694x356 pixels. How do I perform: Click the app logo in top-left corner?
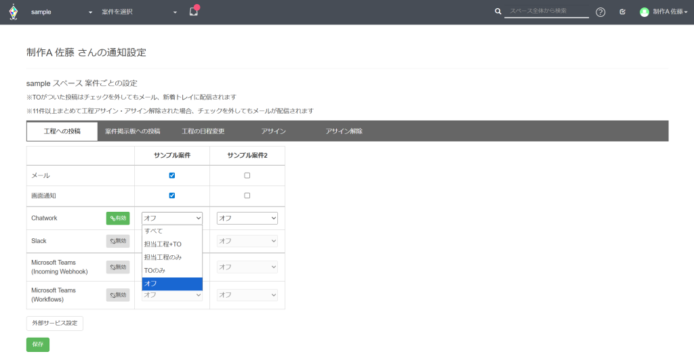(x=14, y=12)
